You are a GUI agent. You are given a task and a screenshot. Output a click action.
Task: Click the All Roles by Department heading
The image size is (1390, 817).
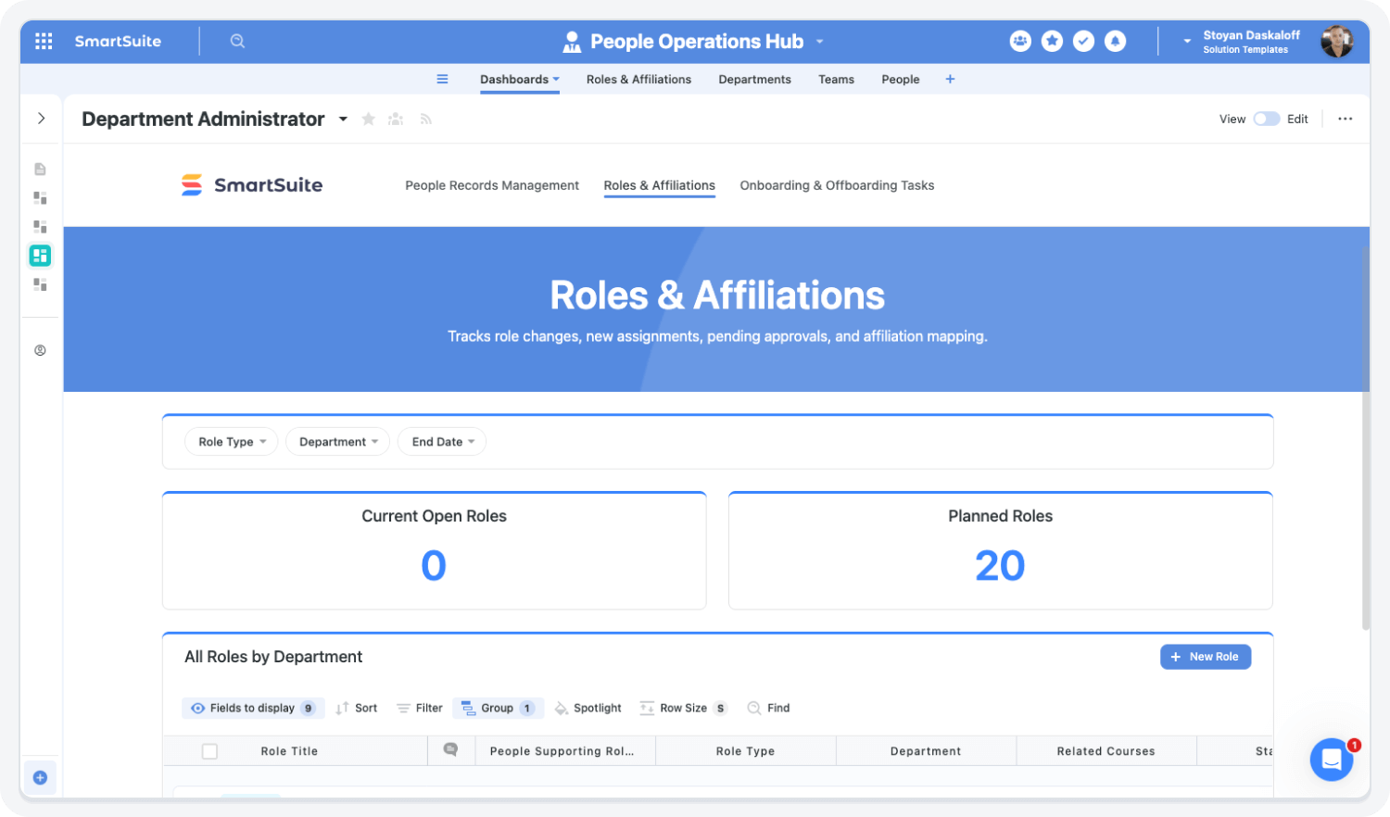(x=273, y=657)
